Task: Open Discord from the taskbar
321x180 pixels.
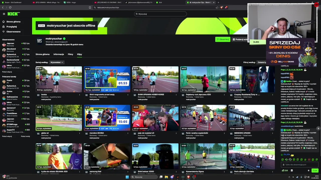Action: coord(172,177)
